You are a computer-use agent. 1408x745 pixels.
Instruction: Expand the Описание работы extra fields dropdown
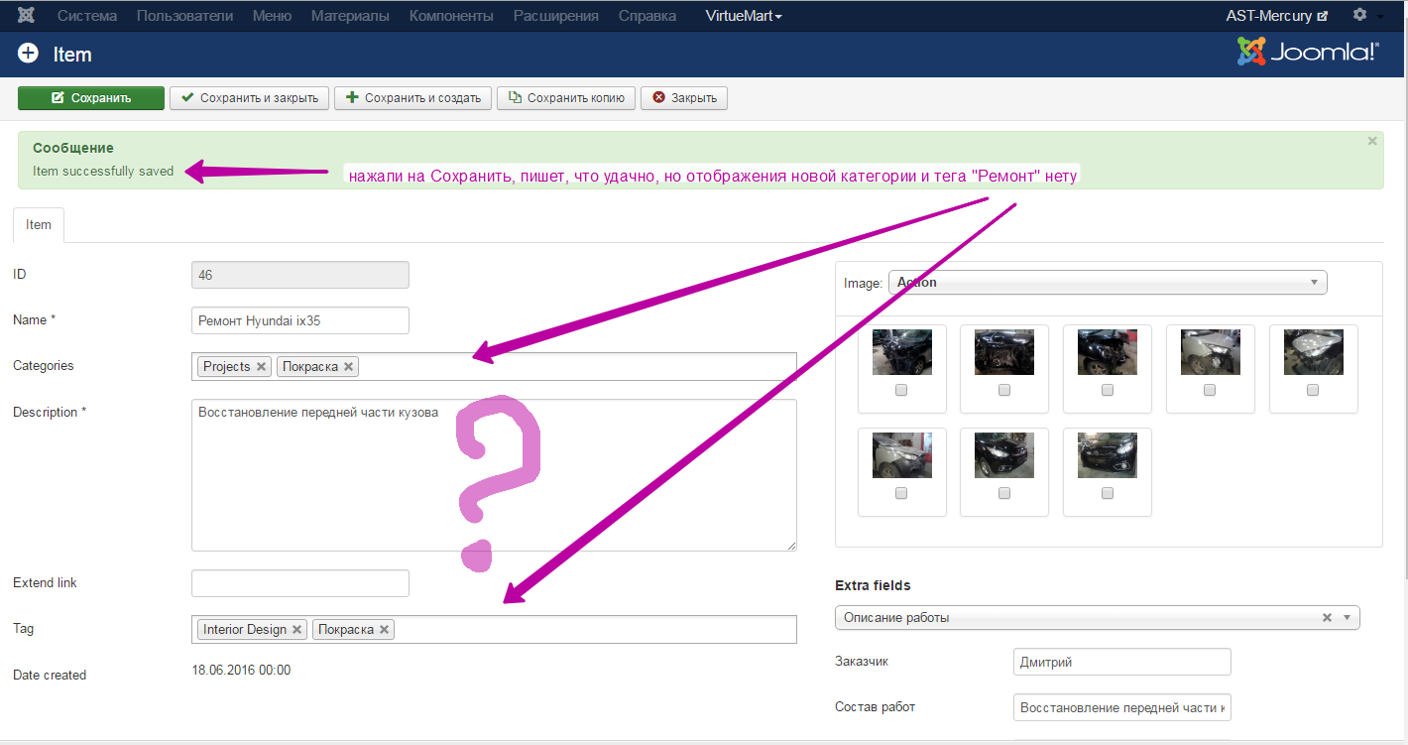point(1347,618)
